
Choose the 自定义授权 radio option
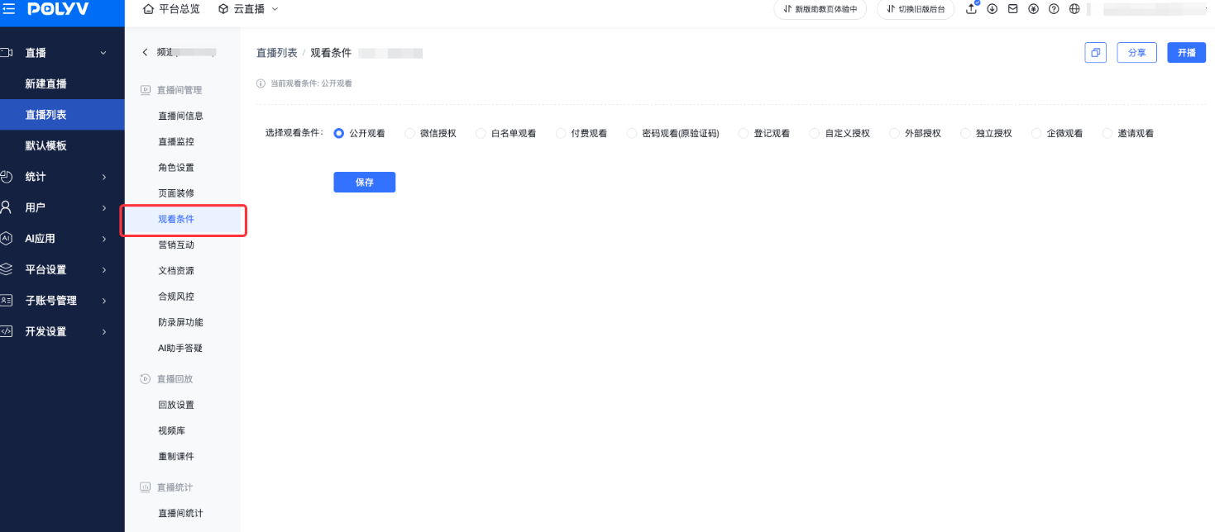(x=815, y=133)
